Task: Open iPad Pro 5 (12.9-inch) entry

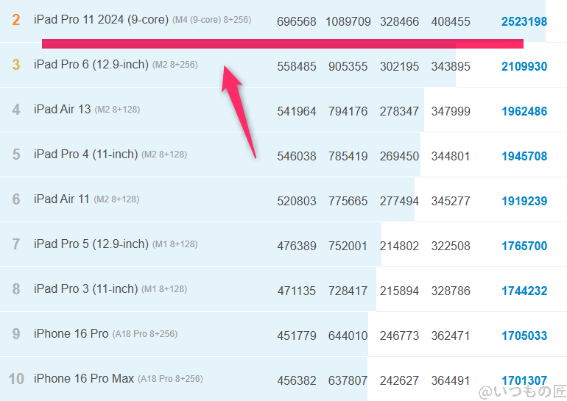Action: tap(91, 244)
